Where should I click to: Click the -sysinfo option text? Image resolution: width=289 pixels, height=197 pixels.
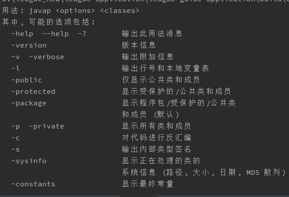[x=29, y=161]
